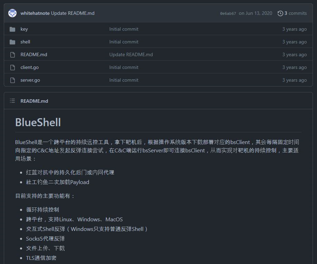Click the folder icon next to shell
The image size is (317, 264).
point(12,42)
